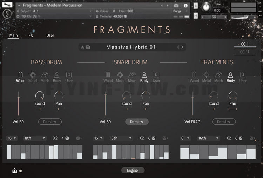Select Mech source for Snare Drum
The image size is (263, 178).
pos(132,77)
